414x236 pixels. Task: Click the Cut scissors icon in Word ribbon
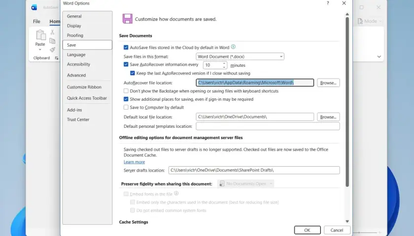pyautogui.click(x=52, y=32)
